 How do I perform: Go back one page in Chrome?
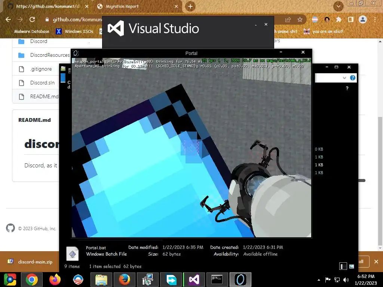coord(8,19)
